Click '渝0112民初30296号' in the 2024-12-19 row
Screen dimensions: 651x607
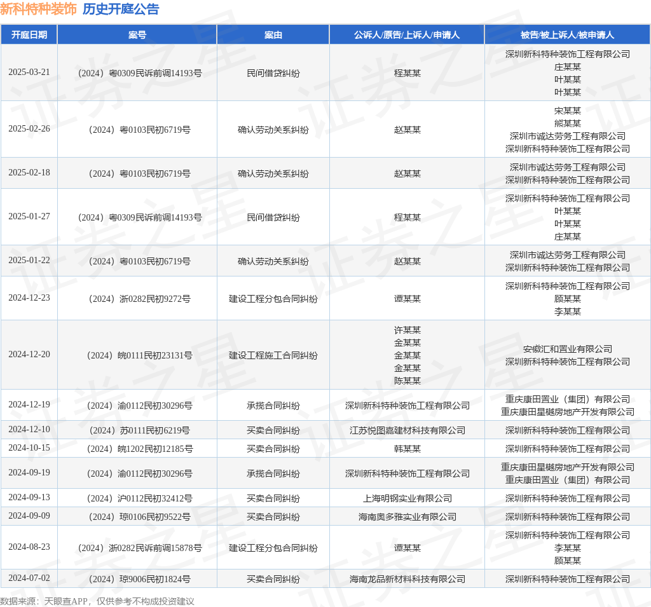pos(155,406)
